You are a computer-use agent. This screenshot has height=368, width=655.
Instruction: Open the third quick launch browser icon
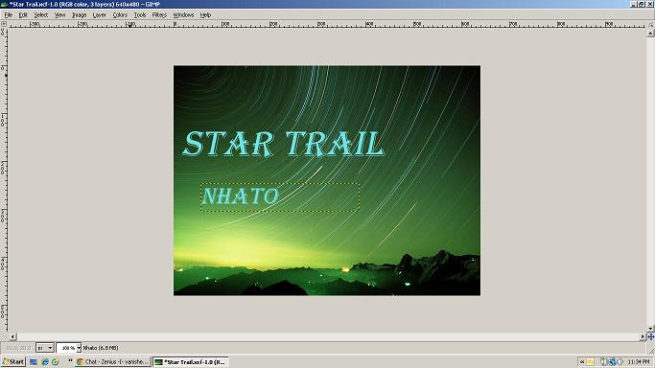(x=55, y=361)
